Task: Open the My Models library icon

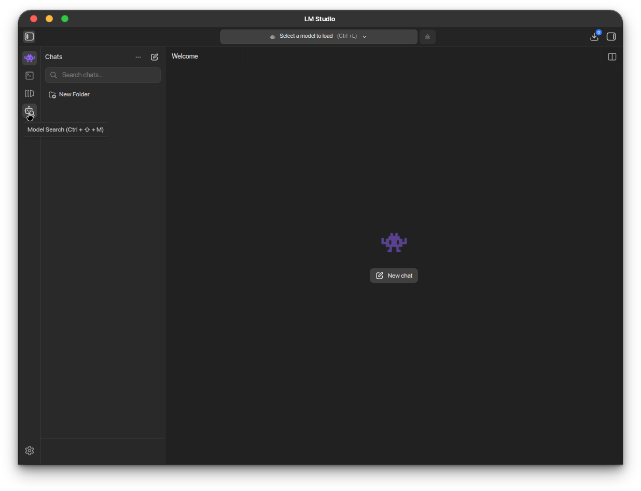Action: coord(30,94)
